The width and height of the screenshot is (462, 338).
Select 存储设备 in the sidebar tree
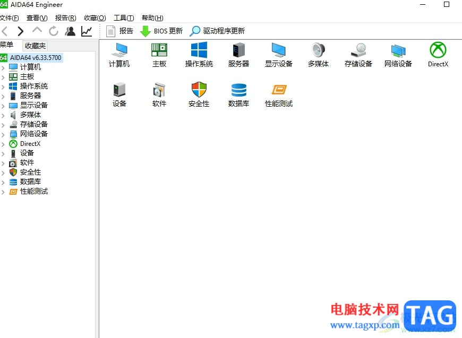pos(34,124)
